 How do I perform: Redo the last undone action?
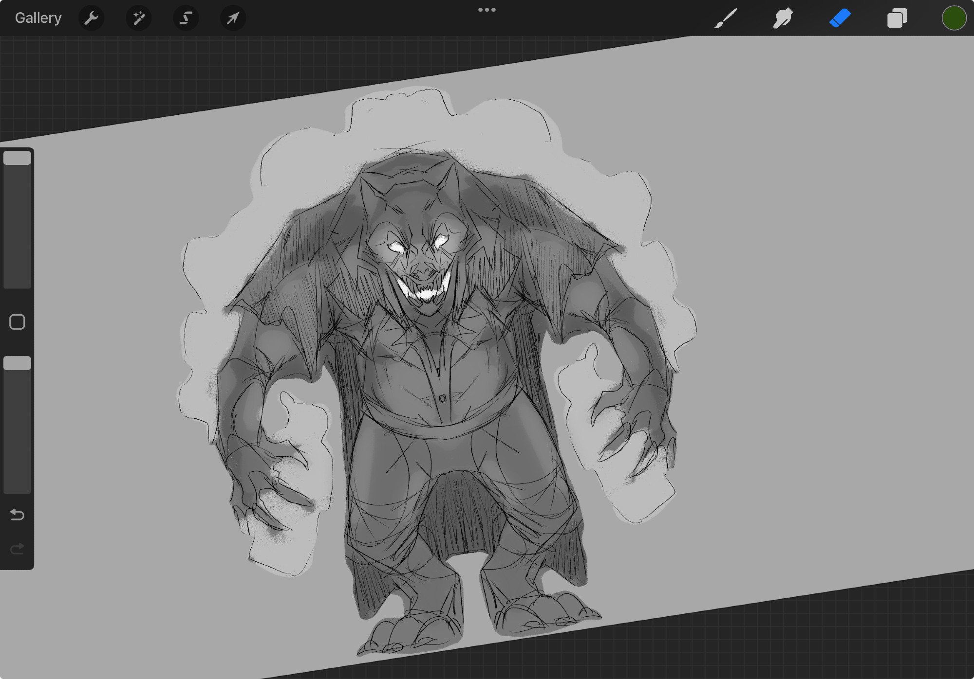(17, 549)
